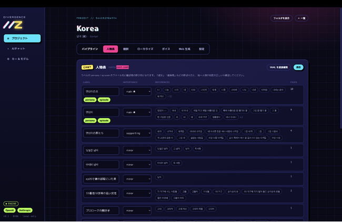Click the プロローグの聞き手 label field
The image size is (342, 222).
pos(101,210)
